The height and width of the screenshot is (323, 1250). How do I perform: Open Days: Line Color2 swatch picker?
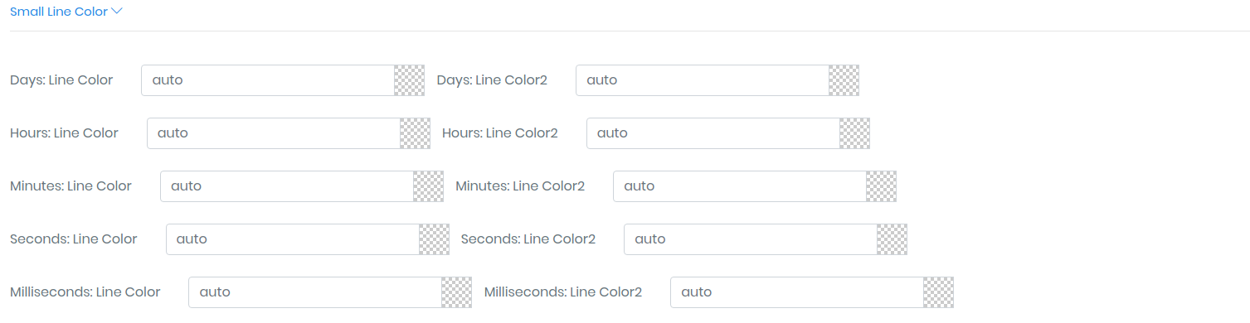click(844, 80)
